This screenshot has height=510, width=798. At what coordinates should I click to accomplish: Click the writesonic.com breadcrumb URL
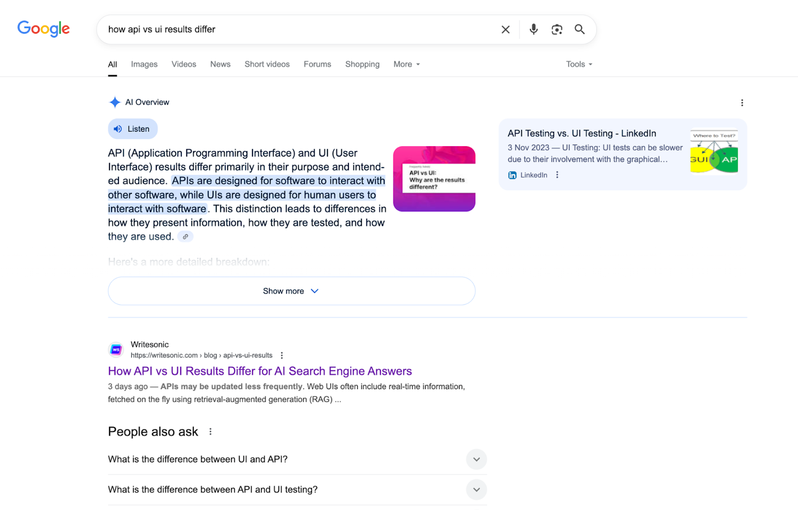click(x=202, y=356)
